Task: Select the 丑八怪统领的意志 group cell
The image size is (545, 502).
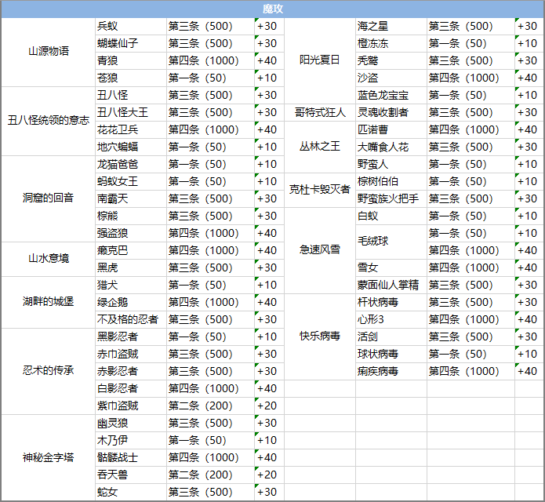Action: pyautogui.click(x=48, y=121)
